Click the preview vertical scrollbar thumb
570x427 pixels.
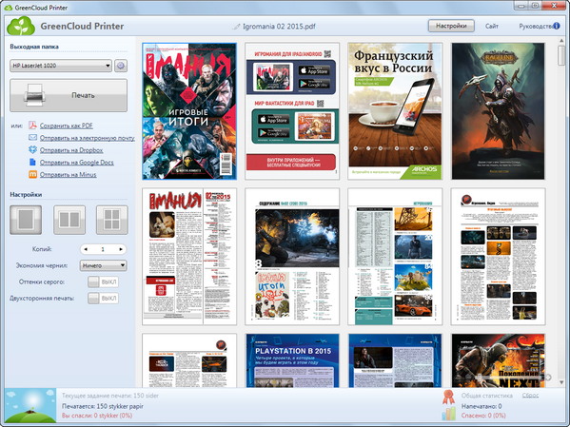[x=561, y=55]
